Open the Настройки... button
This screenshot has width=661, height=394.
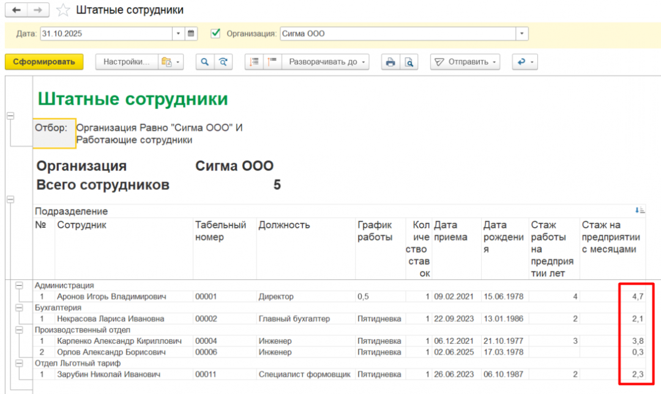coord(127,62)
